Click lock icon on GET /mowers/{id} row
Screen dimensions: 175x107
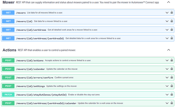click(x=172, y=21)
